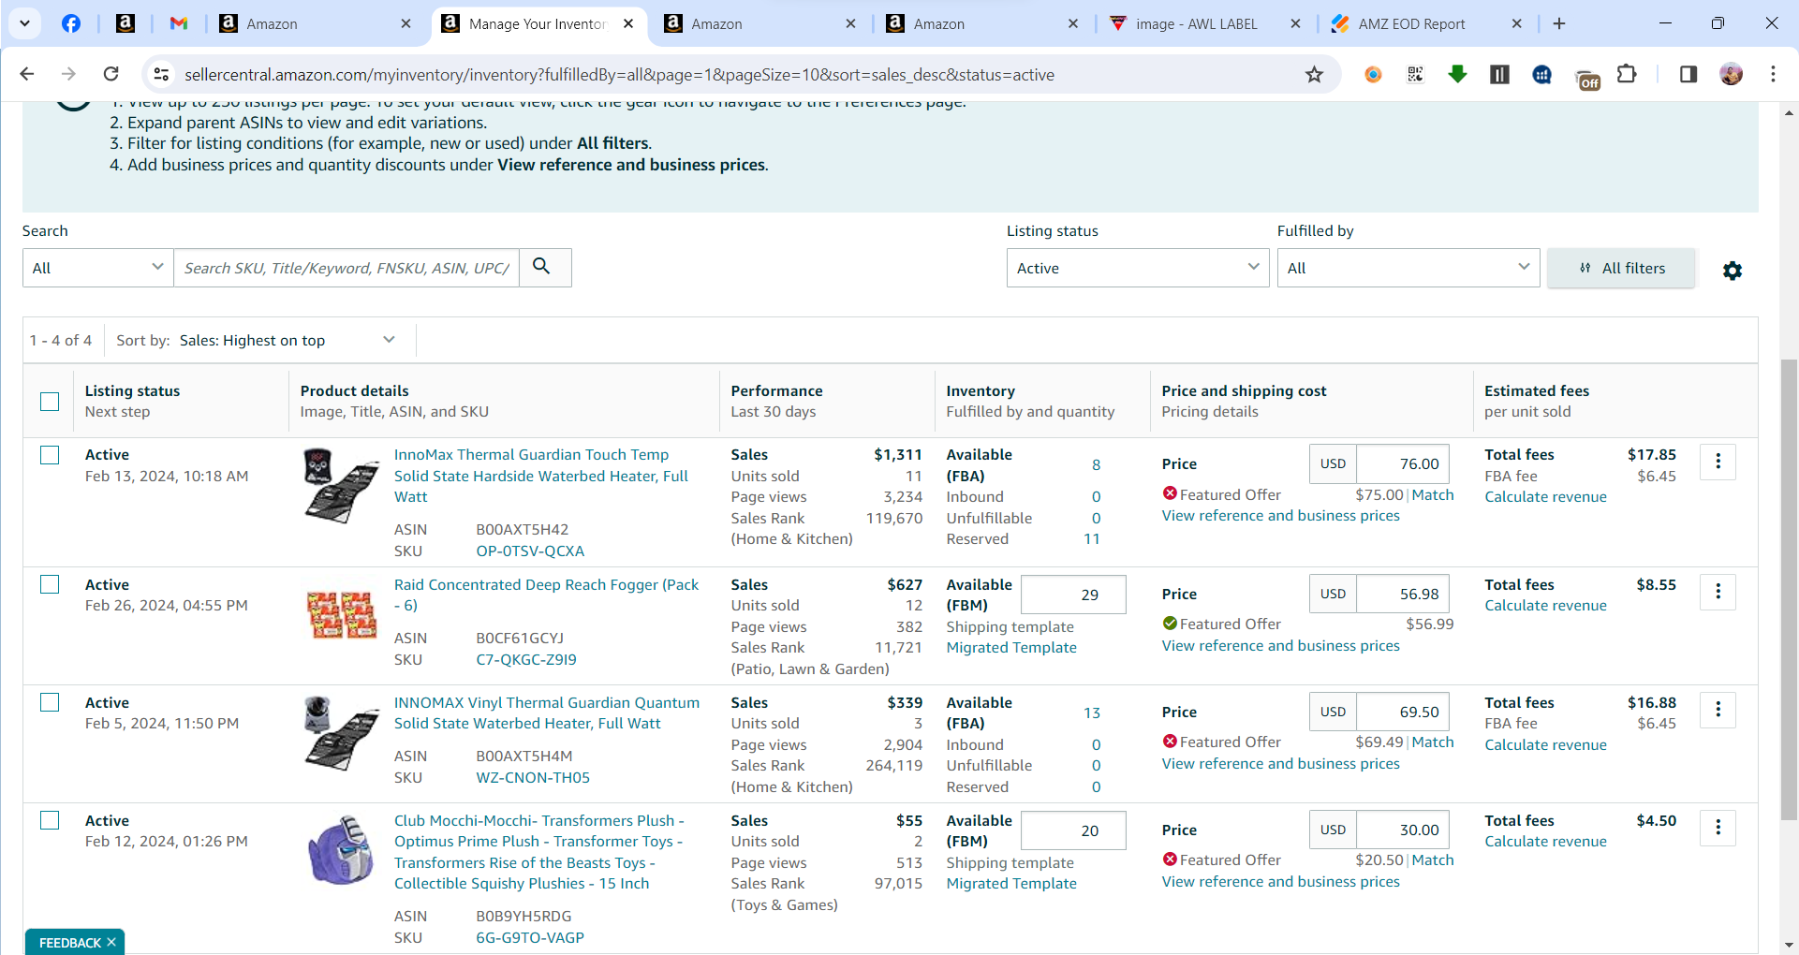Edit available quantity field showing 29
This screenshot has width=1799, height=955.
1073,595
